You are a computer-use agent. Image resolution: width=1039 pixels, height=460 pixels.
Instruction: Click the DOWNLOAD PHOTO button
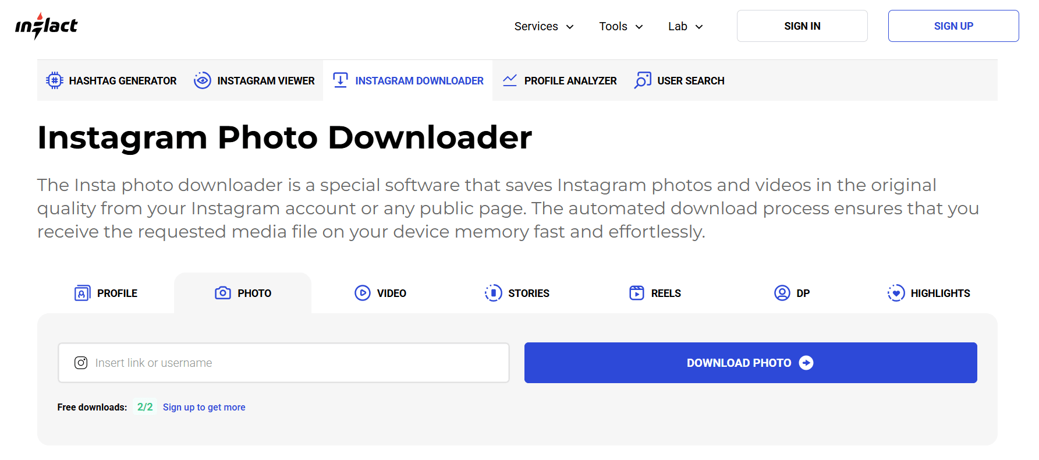[x=751, y=363]
